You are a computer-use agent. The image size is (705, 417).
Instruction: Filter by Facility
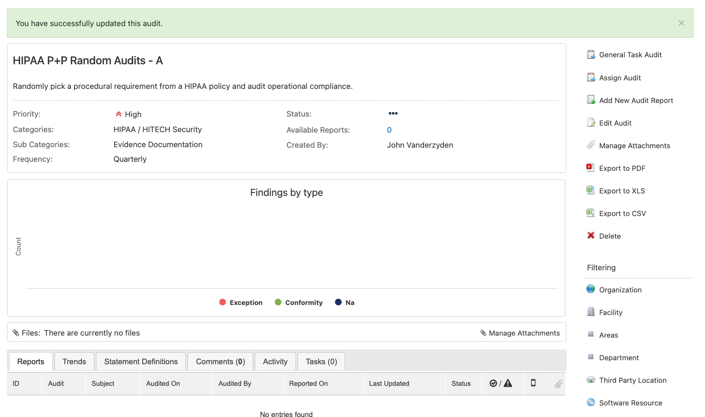tap(611, 312)
